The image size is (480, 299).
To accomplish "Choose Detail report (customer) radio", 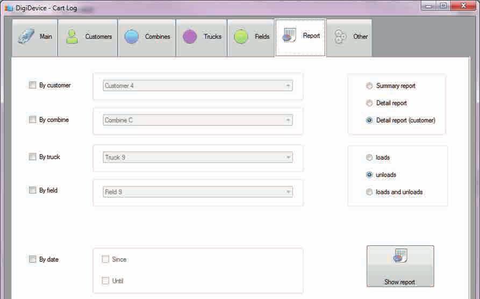I will (x=369, y=120).
